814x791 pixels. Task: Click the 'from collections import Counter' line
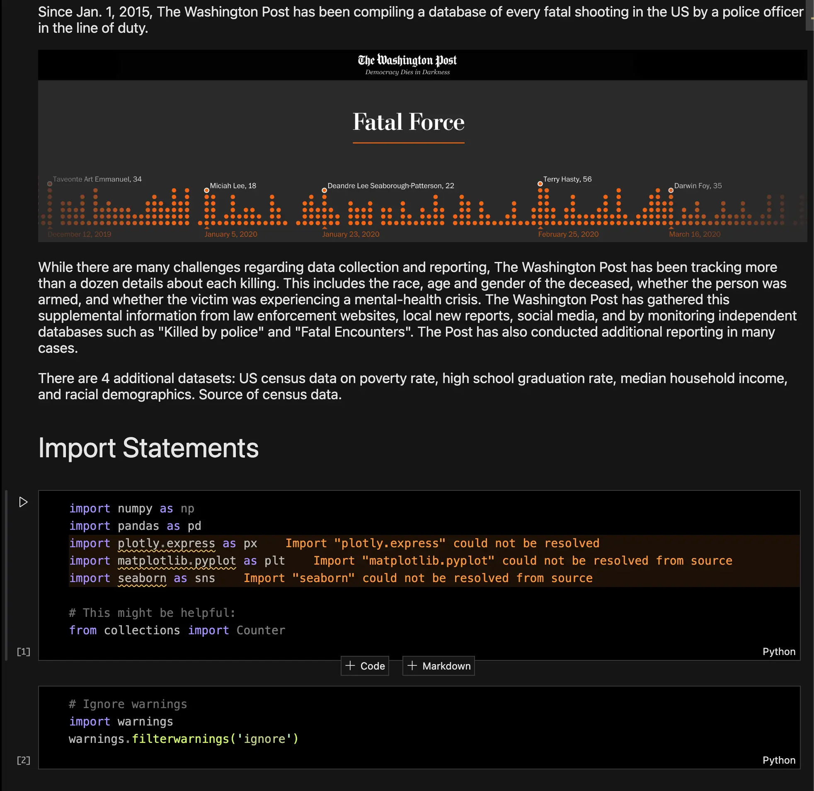pyautogui.click(x=177, y=630)
